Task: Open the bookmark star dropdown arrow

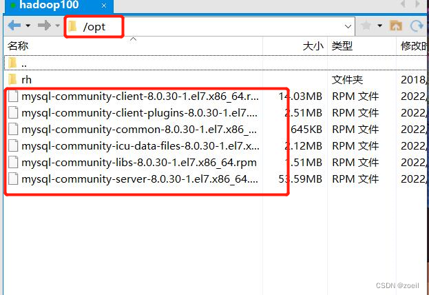Action: 379,26
